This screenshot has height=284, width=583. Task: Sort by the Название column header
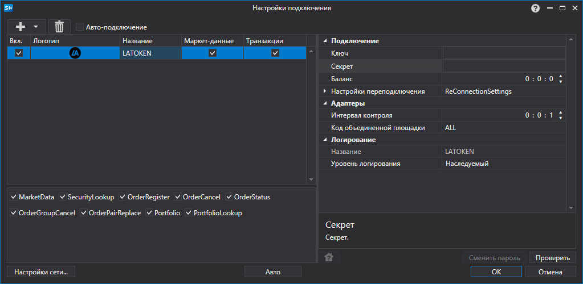click(x=150, y=41)
